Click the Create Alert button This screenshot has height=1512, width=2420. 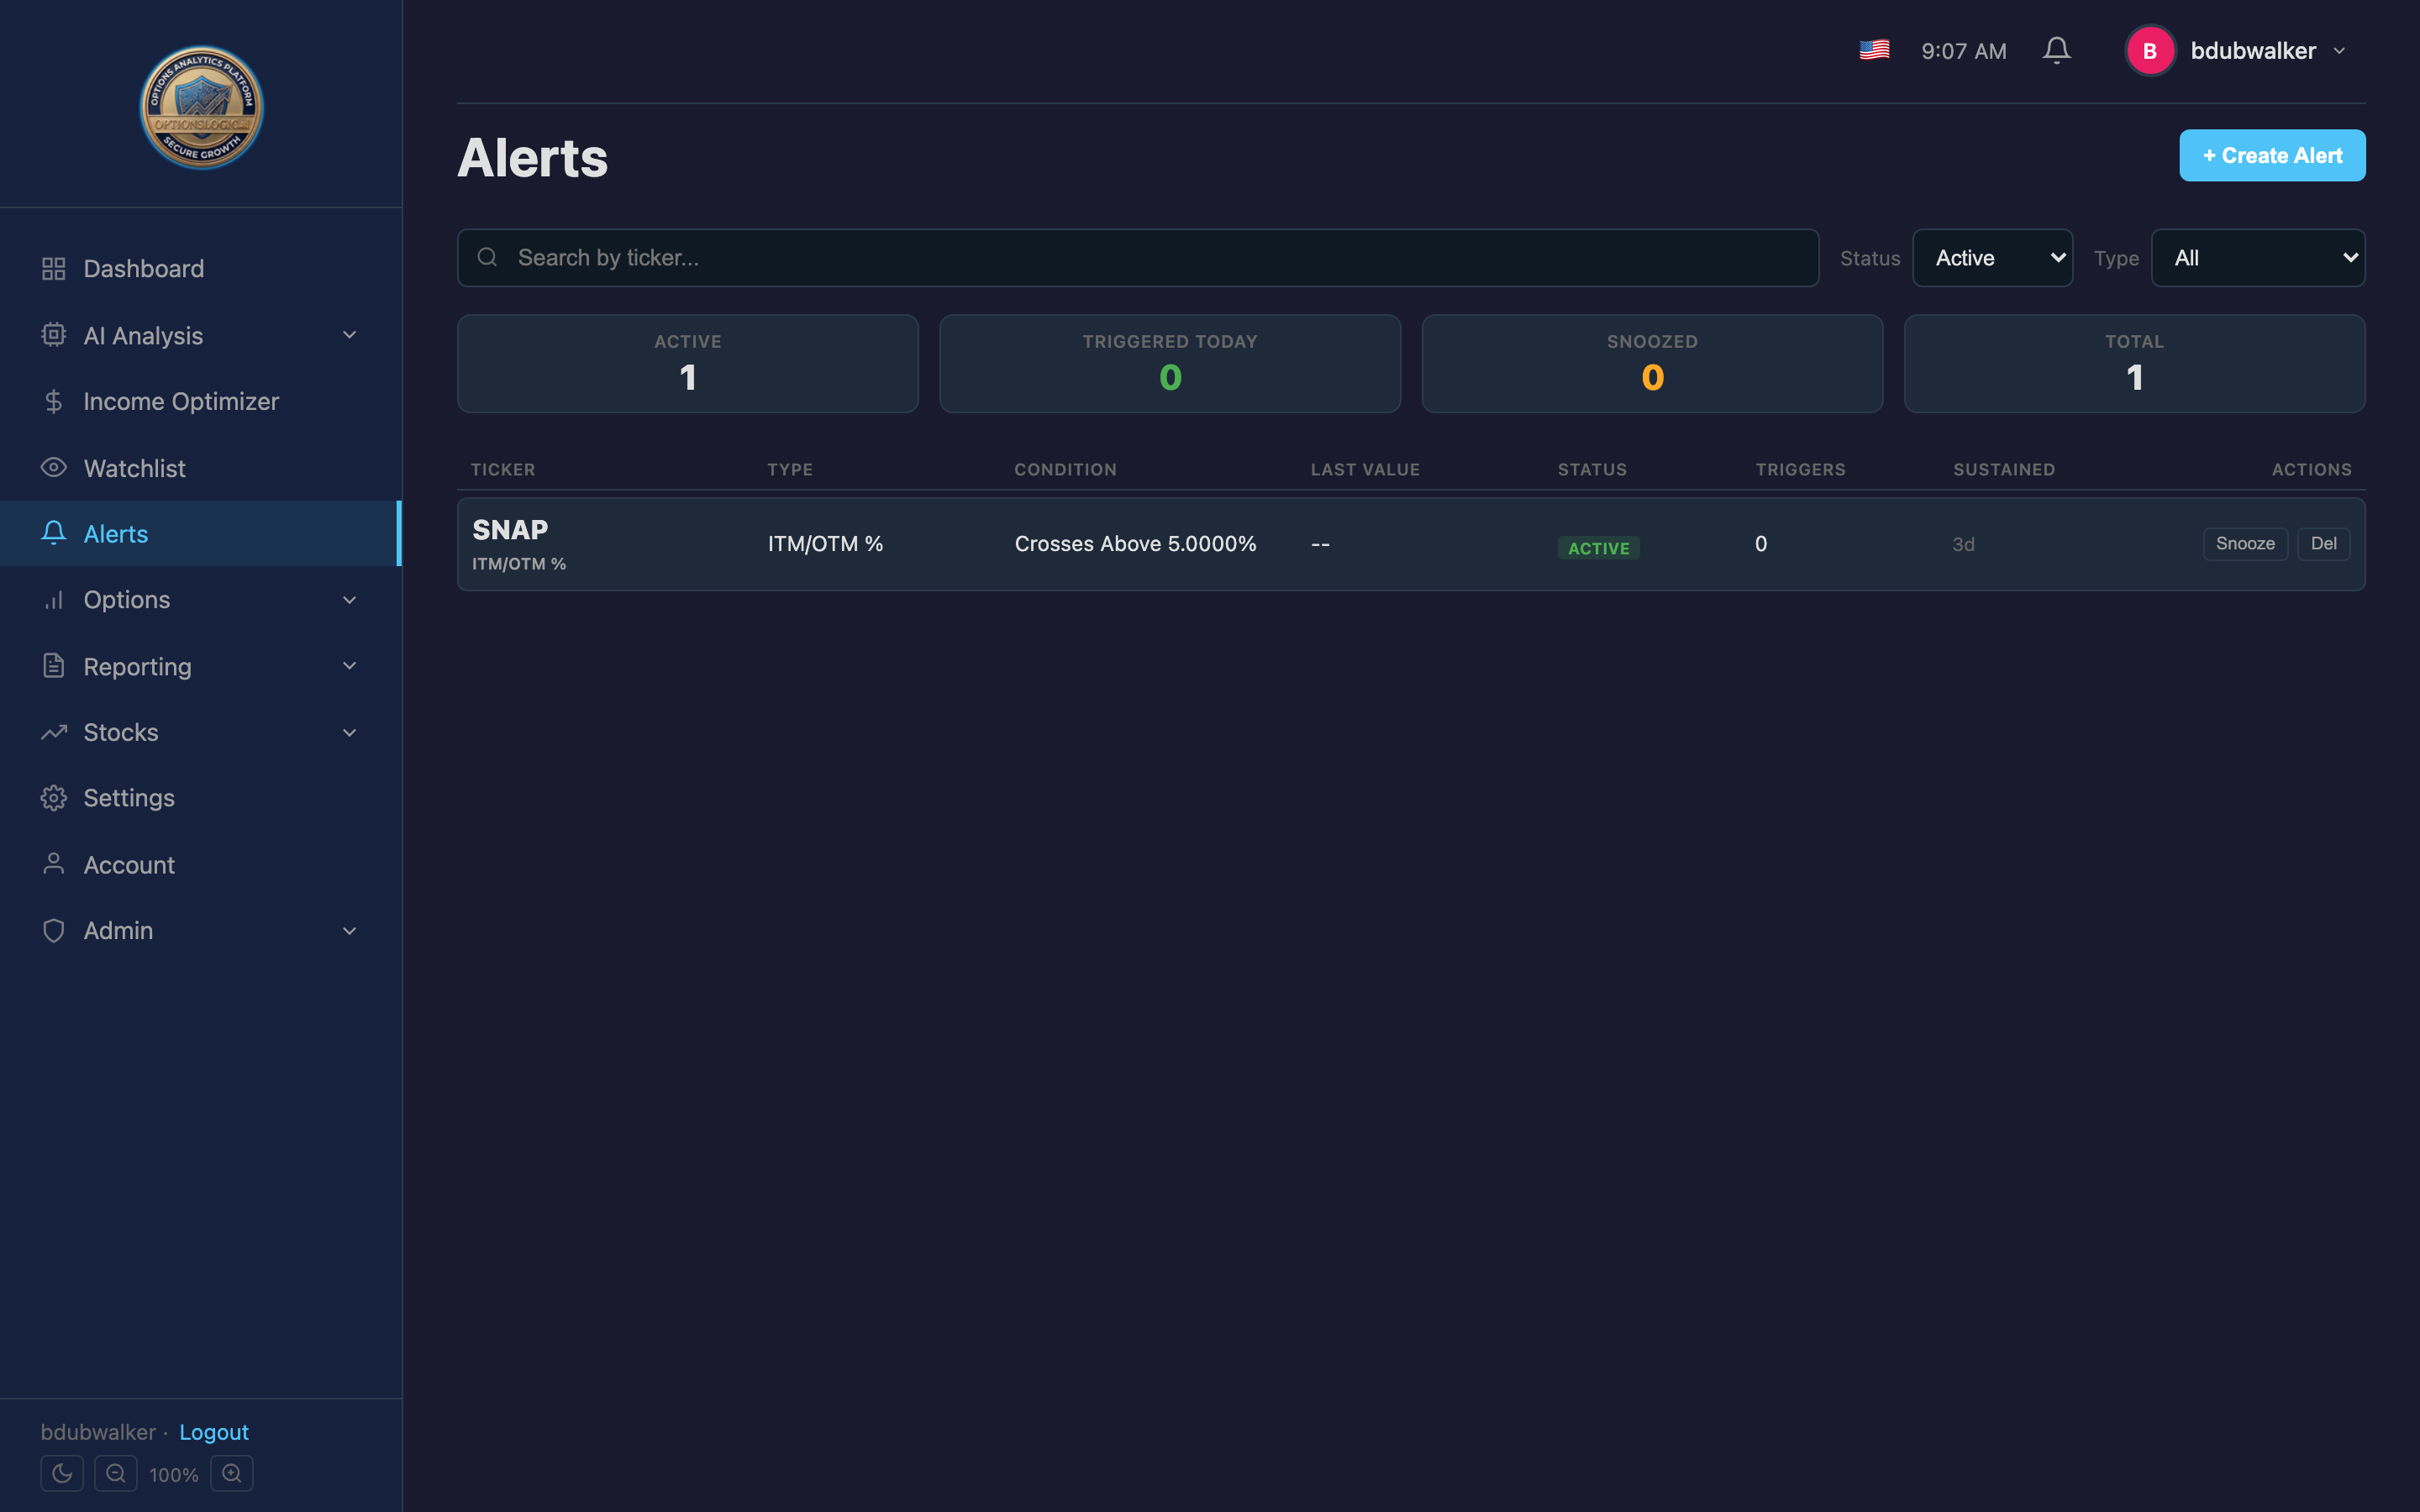[x=2272, y=155]
